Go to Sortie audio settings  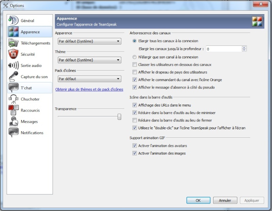click(30, 65)
